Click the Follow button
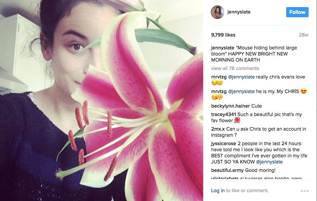This screenshot has height=201, width=317. click(x=297, y=12)
